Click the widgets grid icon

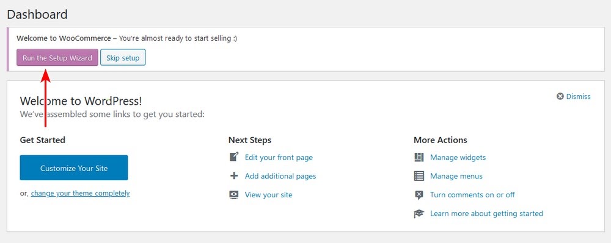pyautogui.click(x=419, y=157)
